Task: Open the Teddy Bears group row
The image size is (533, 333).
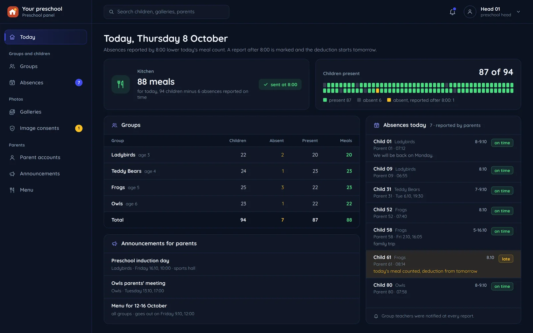Action: coord(232,171)
